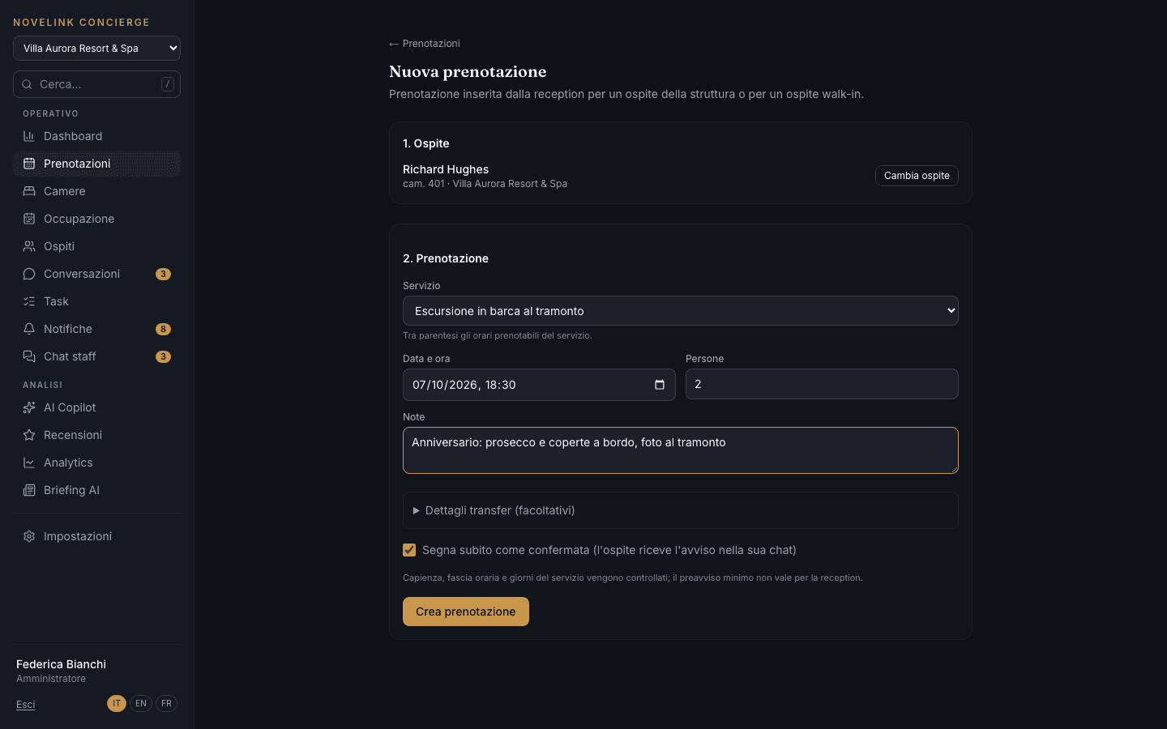Click the user name Federica Bianchi
The width and height of the screenshot is (1167, 729).
tap(62, 664)
